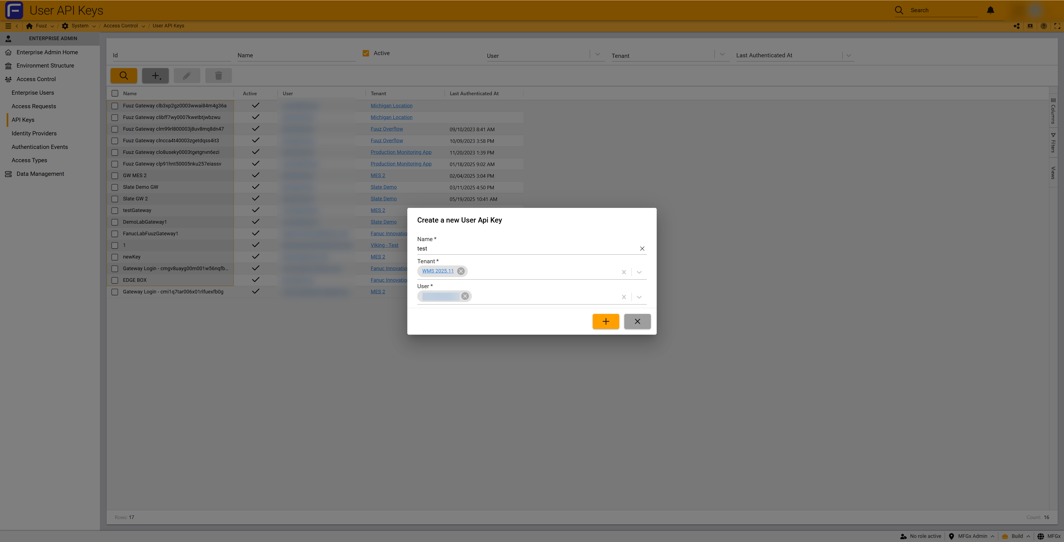Check the newKey row checkbox
The width and height of the screenshot is (1064, 542).
(x=115, y=257)
